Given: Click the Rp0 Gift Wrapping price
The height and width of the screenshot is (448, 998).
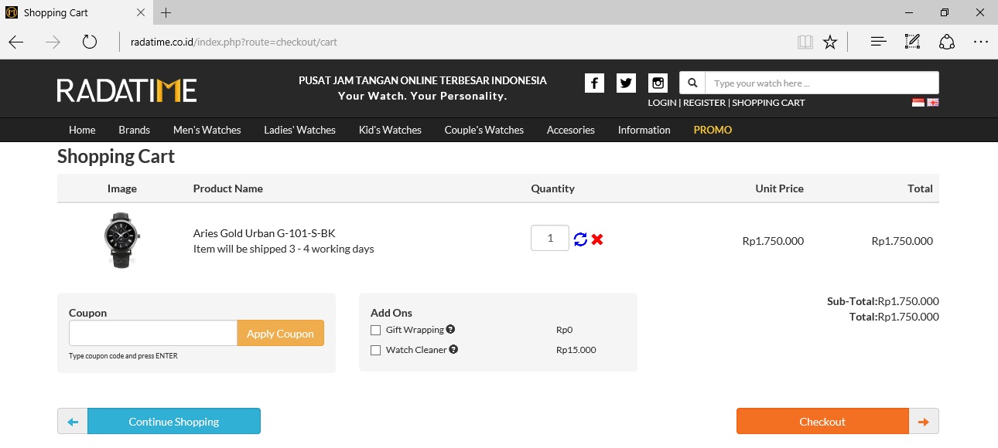Looking at the screenshot, I should [564, 330].
